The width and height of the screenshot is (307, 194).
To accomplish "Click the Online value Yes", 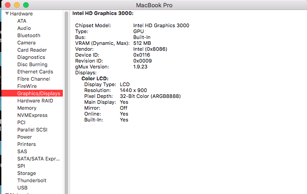I will pos(124,114).
